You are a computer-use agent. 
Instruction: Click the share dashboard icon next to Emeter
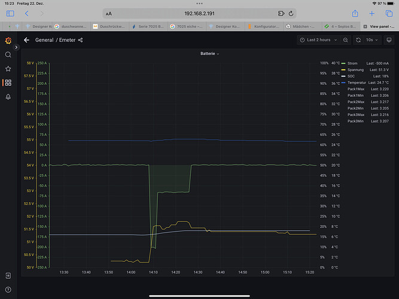coord(81,40)
